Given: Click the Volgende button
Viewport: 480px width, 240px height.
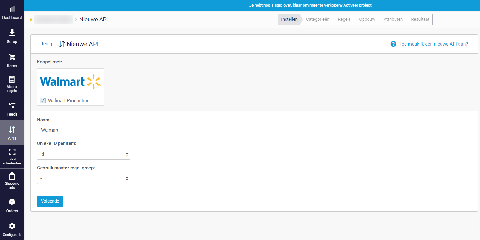Looking at the screenshot, I should click(50, 201).
